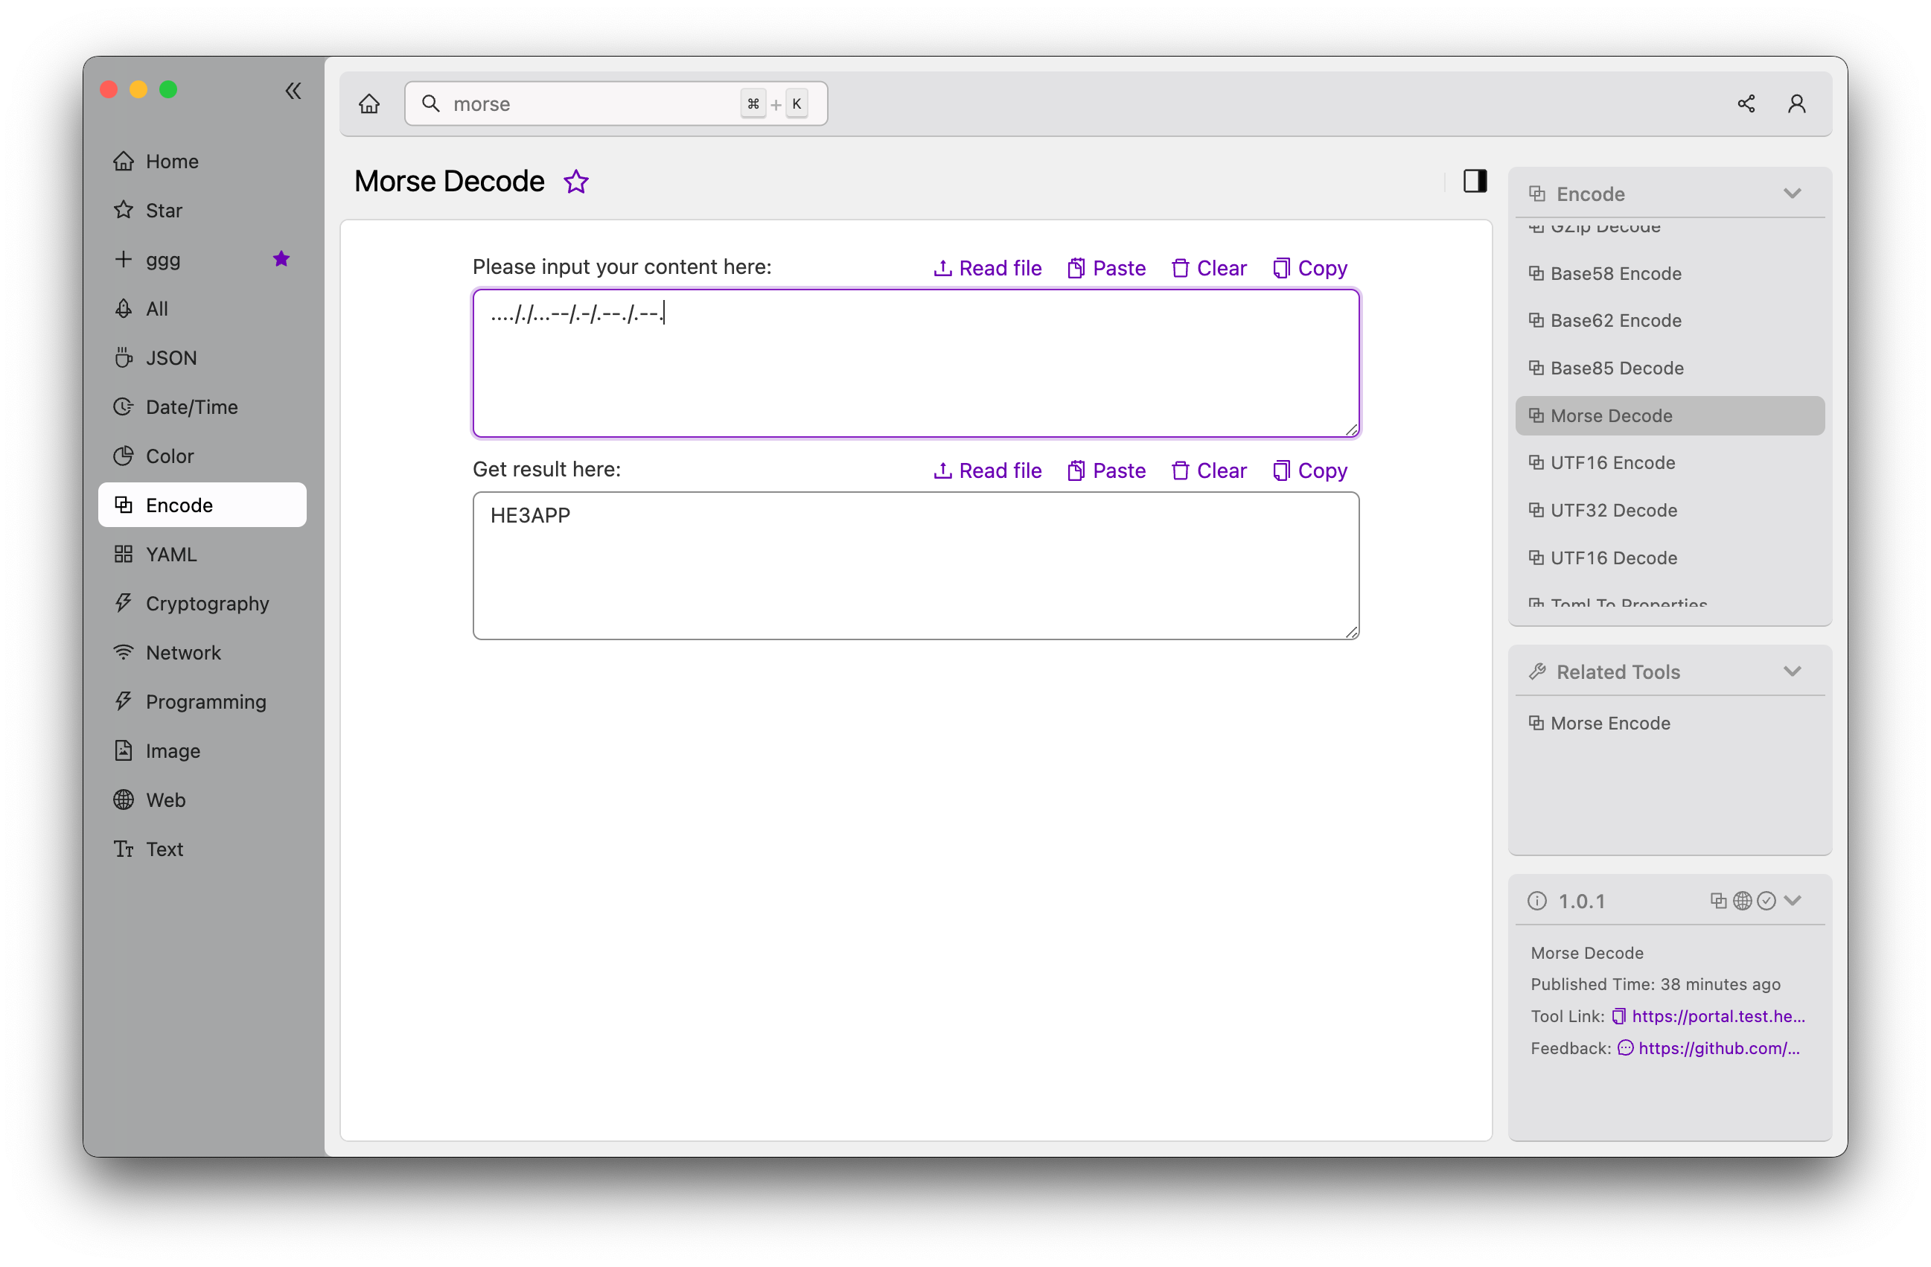Open Image category in the sidebar
This screenshot has width=1931, height=1267.
pos(202,751)
